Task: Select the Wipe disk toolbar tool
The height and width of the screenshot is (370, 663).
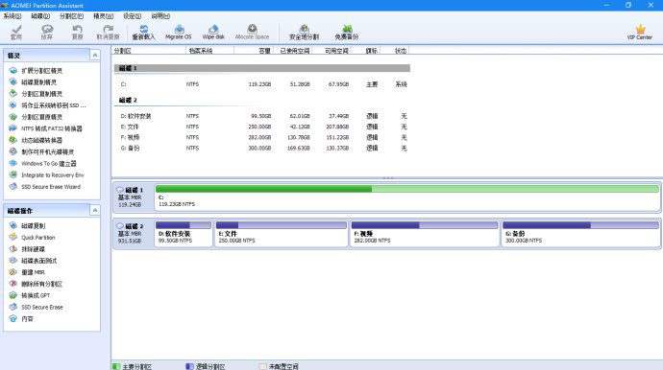Action: 213,32
